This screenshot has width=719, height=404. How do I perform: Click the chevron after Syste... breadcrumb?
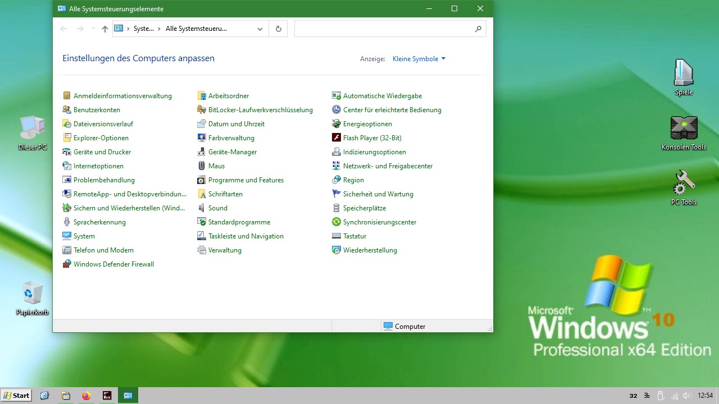pyautogui.click(x=160, y=29)
